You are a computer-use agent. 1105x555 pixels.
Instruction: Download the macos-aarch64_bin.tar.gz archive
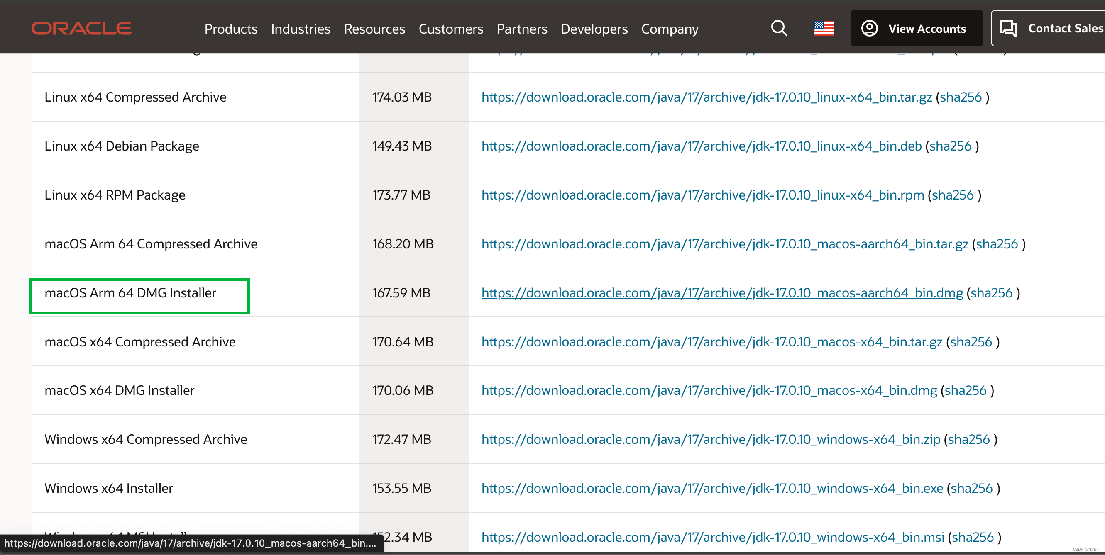pos(724,244)
